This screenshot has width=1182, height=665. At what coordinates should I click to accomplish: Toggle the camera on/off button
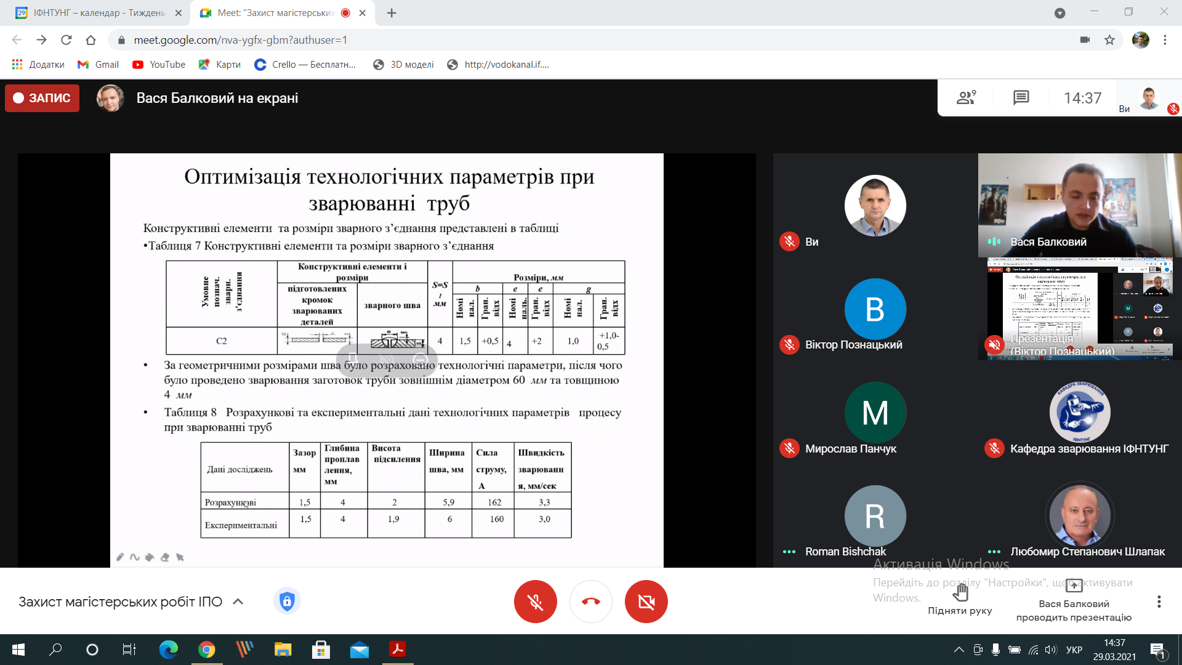(646, 602)
